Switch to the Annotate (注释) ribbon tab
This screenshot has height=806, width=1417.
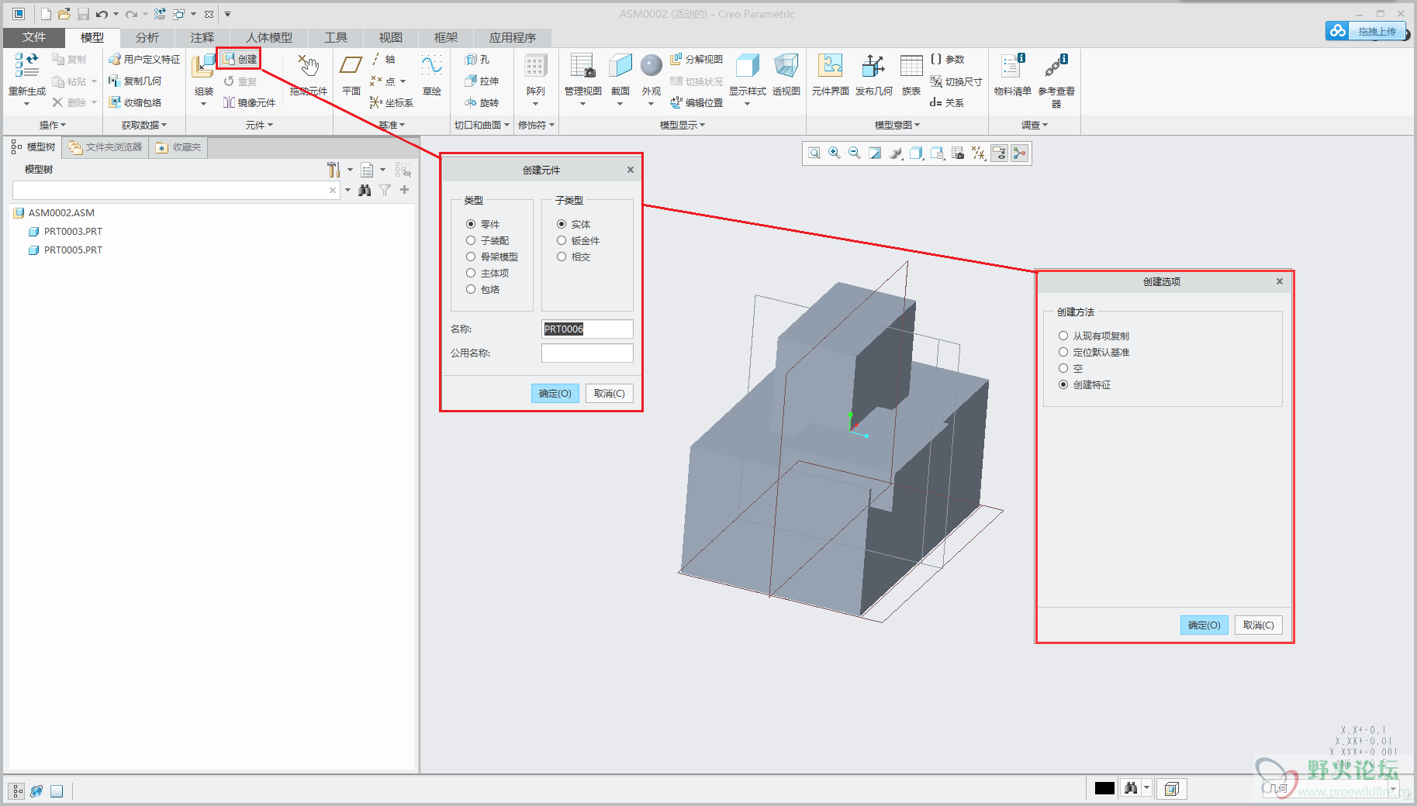[202, 37]
